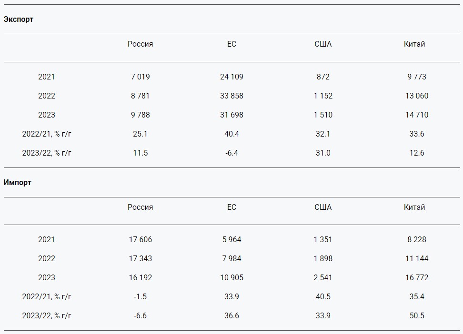This screenshot has width=463, height=334.
Task: Click the Экспорт section heading
Action: pyautogui.click(x=18, y=19)
